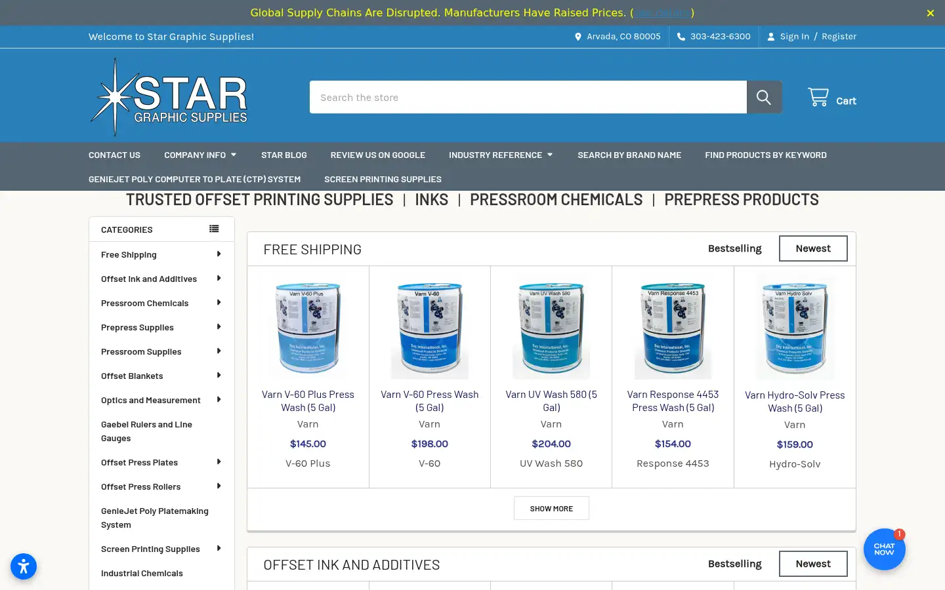
Task: Open Varn Hydro-Solv Press Wash title
Action: tap(795, 401)
